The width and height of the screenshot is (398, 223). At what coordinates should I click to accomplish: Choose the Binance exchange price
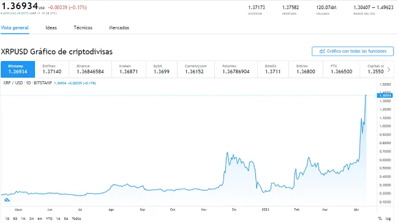coord(91,69)
